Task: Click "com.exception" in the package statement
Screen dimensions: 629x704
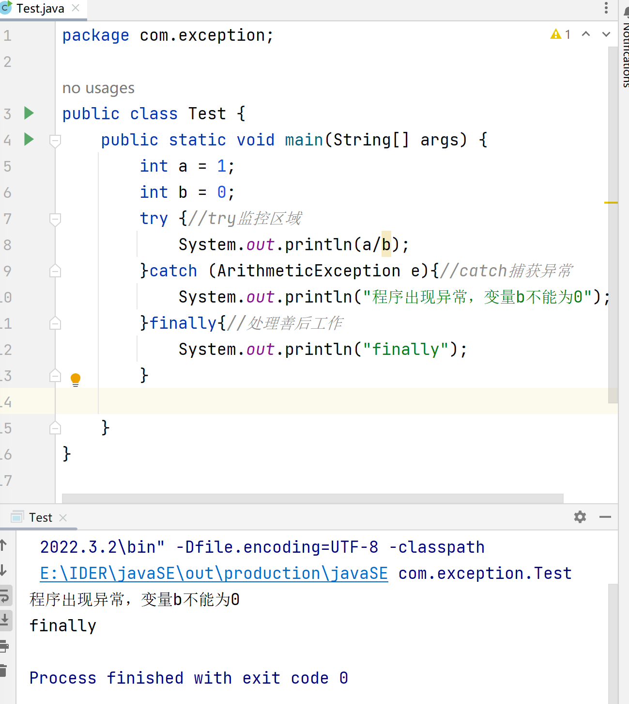Action: (202, 35)
